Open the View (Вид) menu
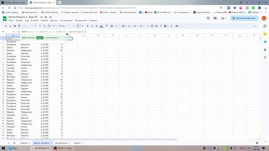The height and width of the screenshot is (151, 269). tap(27, 21)
